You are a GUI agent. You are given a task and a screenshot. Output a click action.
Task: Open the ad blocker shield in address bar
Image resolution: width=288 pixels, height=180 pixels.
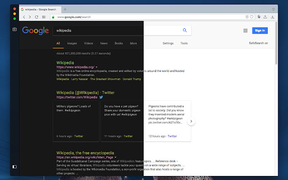click(247, 17)
